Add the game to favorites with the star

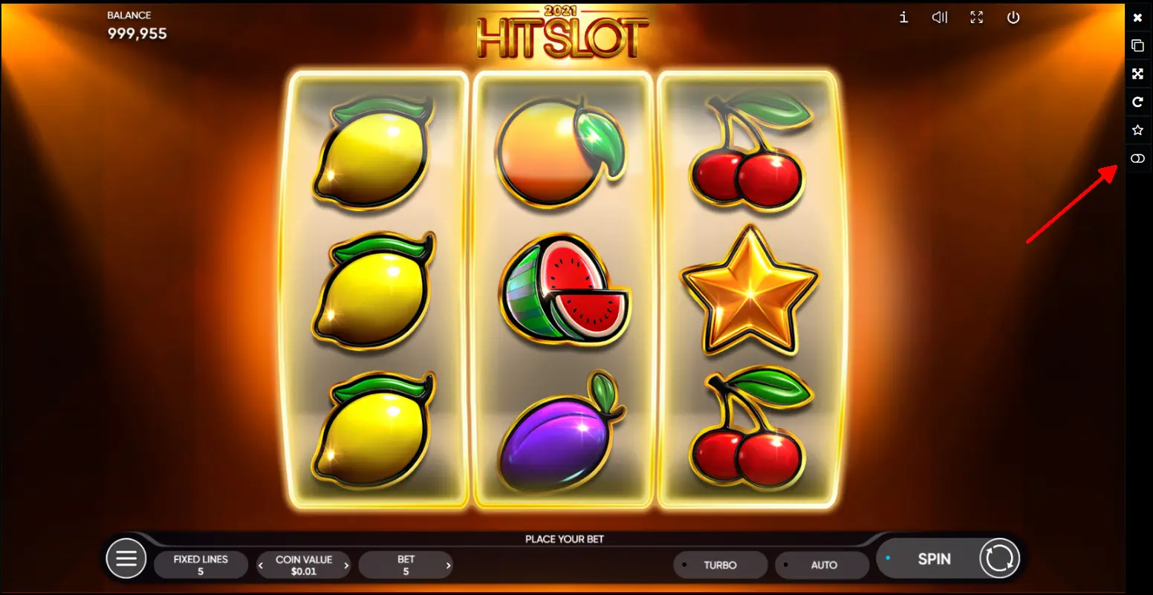pyautogui.click(x=1137, y=130)
